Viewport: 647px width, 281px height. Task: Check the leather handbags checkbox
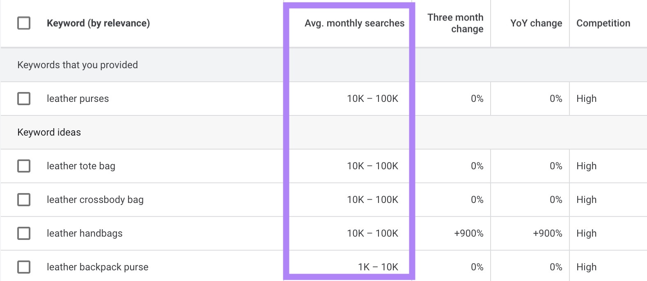point(23,233)
